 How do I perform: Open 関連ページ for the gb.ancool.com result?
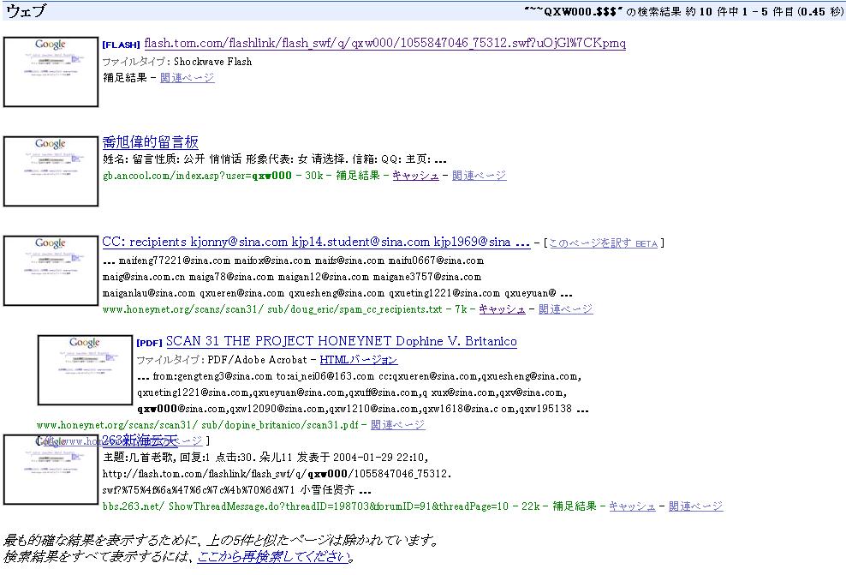tap(480, 176)
